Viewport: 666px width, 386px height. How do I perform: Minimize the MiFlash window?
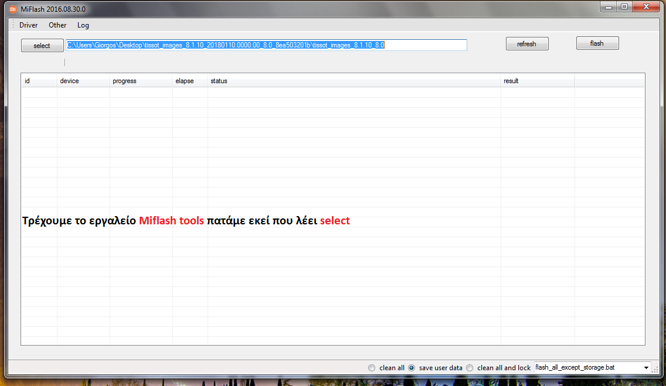[x=609, y=7]
